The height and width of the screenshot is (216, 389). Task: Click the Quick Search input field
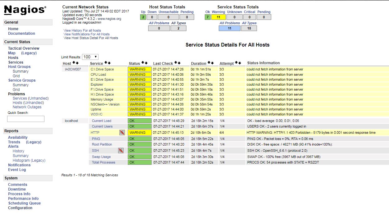(x=26, y=119)
